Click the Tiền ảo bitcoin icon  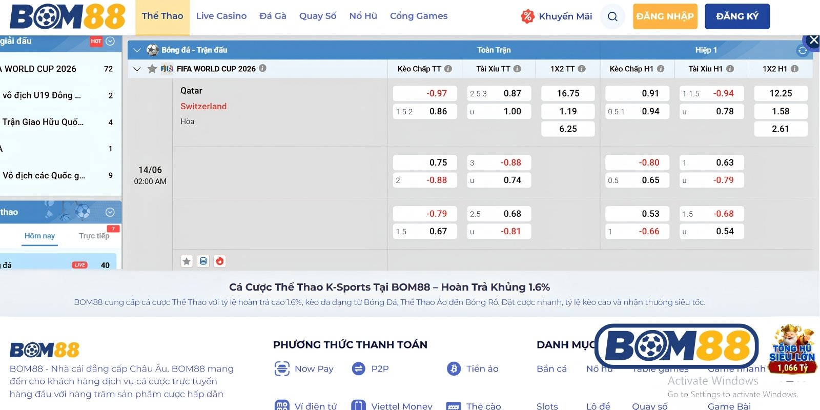point(454,368)
